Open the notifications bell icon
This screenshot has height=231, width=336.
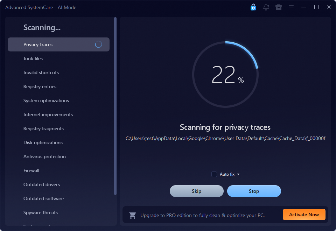point(266,7)
